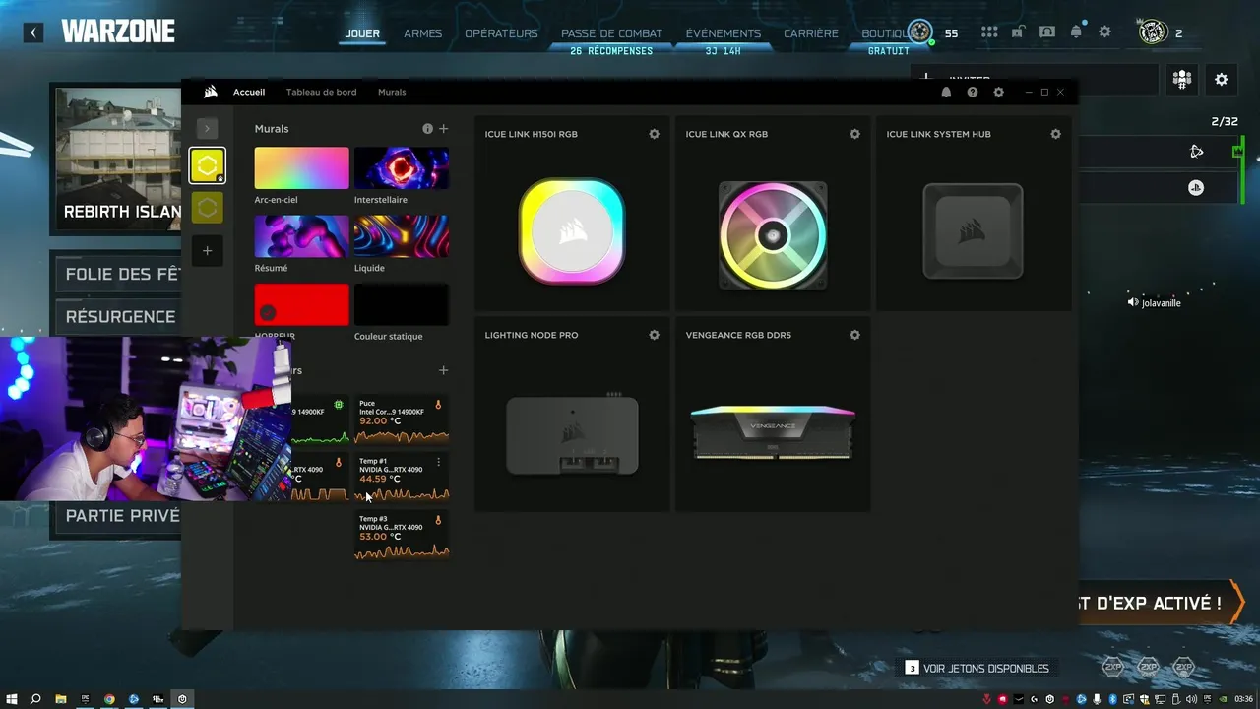Screen dimensions: 1260x709
Task: Open Temp #3 RTX 4090 sensor widget
Action: 402,536
